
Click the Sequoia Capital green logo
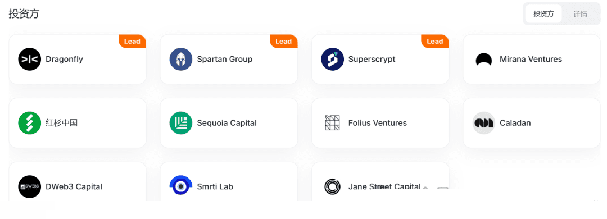pos(181,123)
